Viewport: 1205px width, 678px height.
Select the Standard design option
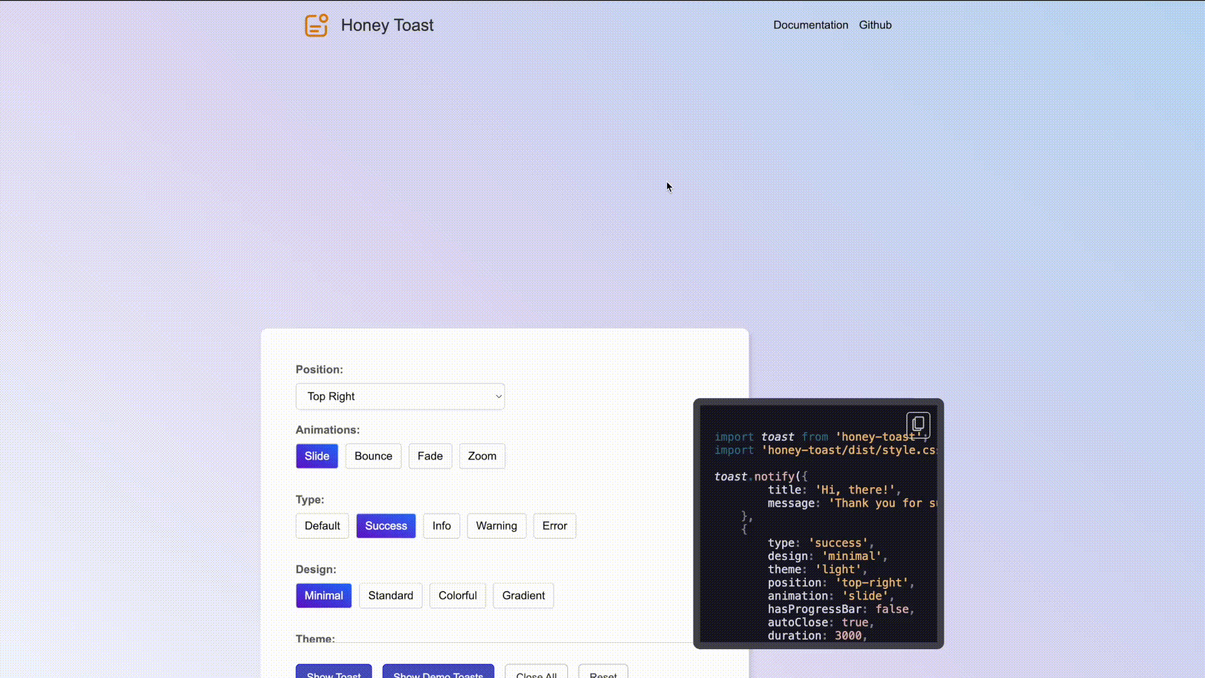[x=390, y=595]
